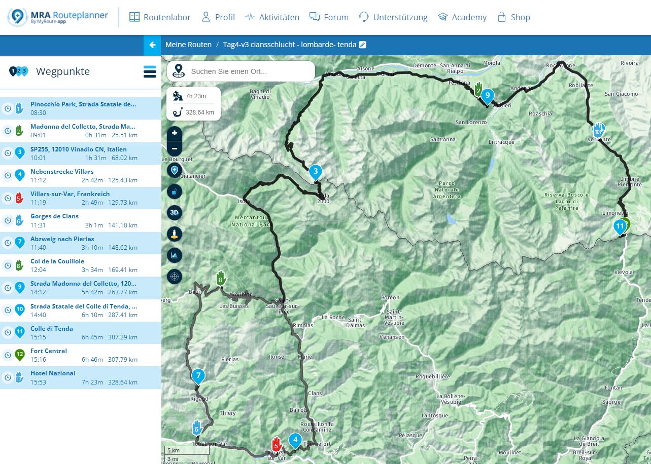Zoom in with the plus button
Screen dimensions: 651x464
click(x=175, y=133)
